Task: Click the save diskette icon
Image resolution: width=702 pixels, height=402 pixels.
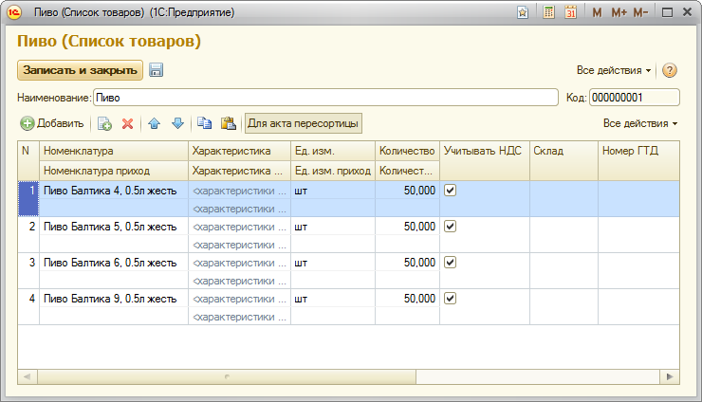Action: click(156, 70)
